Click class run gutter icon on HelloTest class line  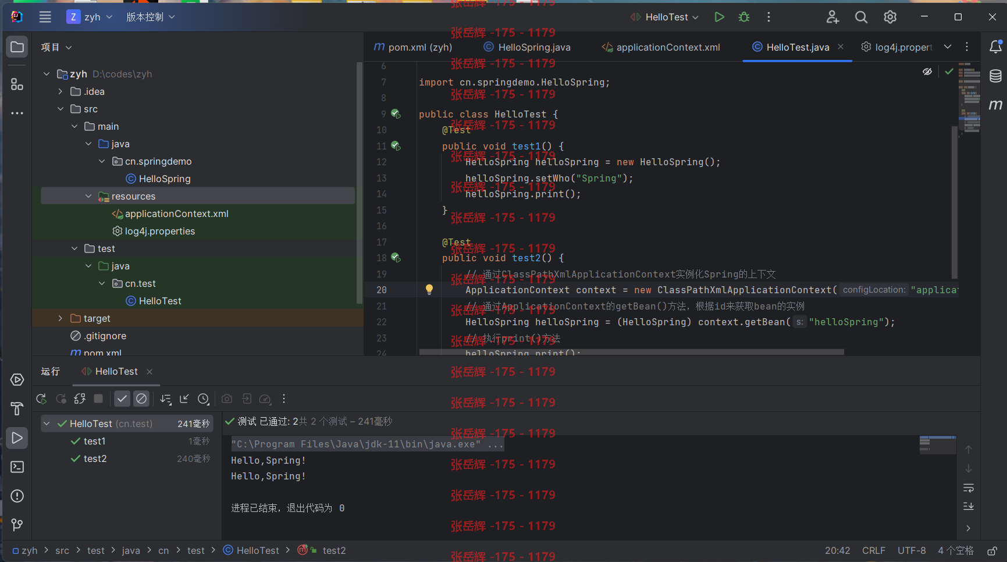point(396,114)
